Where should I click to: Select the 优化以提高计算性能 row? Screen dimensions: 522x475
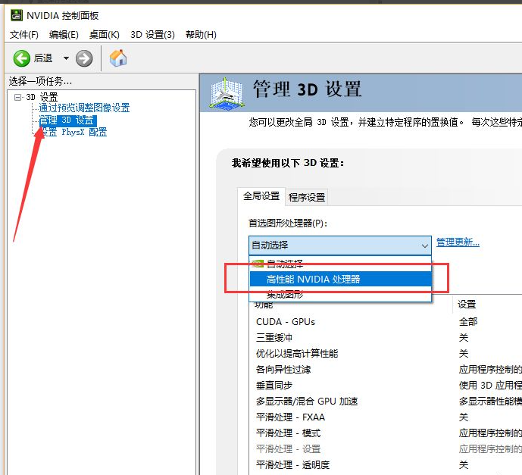[386, 354]
